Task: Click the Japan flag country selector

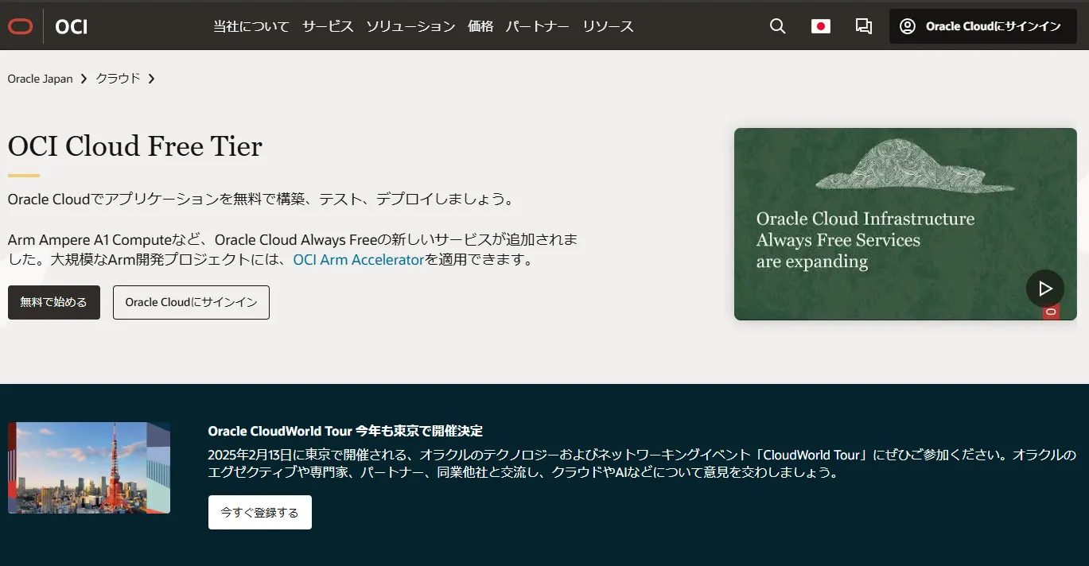Action: click(x=820, y=26)
